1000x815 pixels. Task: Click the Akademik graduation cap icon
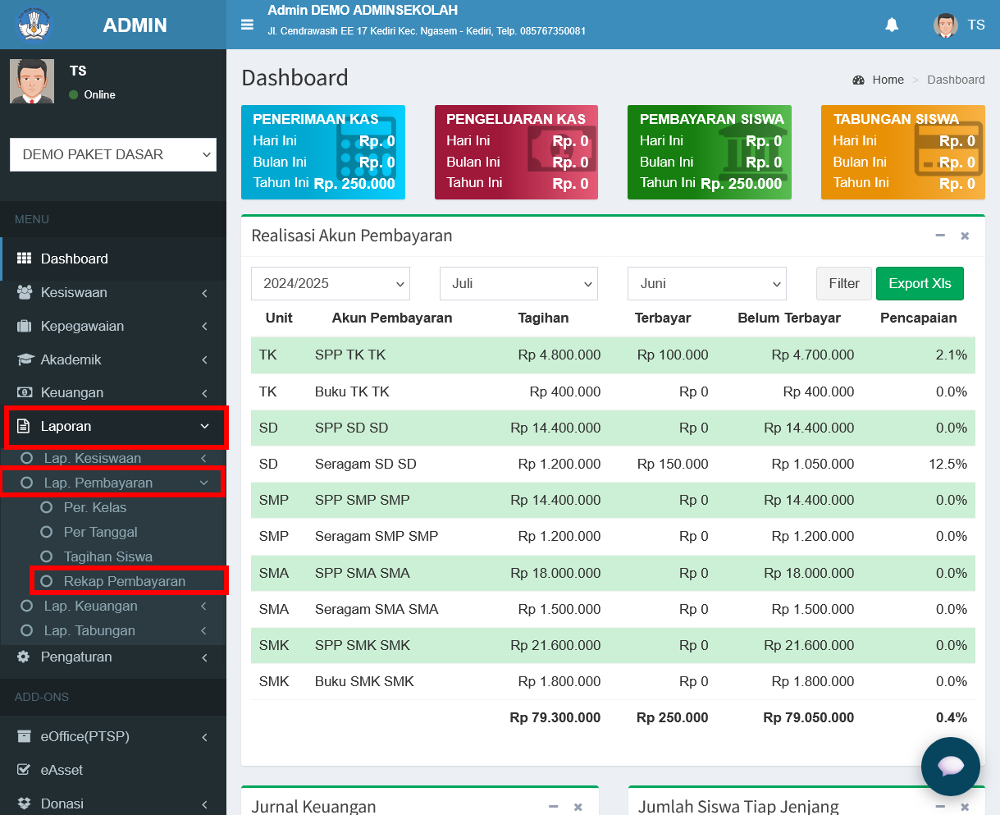coord(25,359)
